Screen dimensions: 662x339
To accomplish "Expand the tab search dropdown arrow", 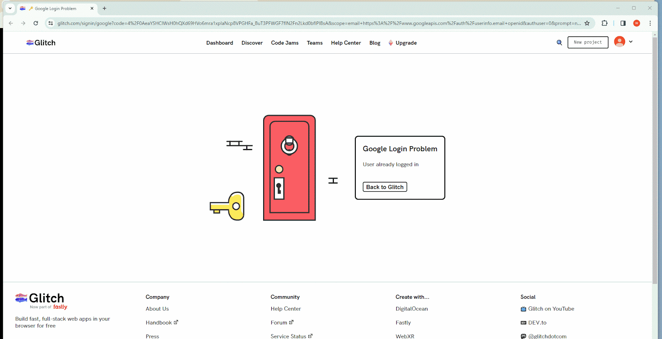I will pyautogui.click(x=10, y=8).
